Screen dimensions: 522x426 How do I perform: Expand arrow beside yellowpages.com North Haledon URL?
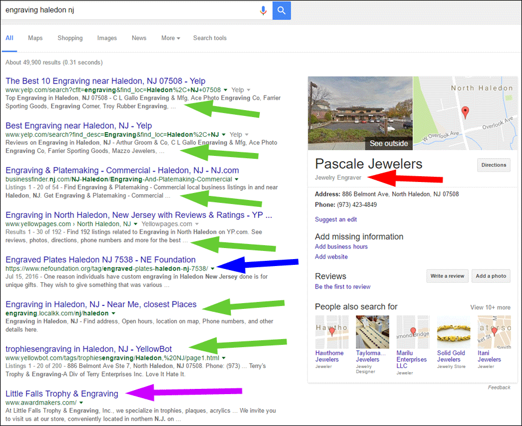point(136,224)
